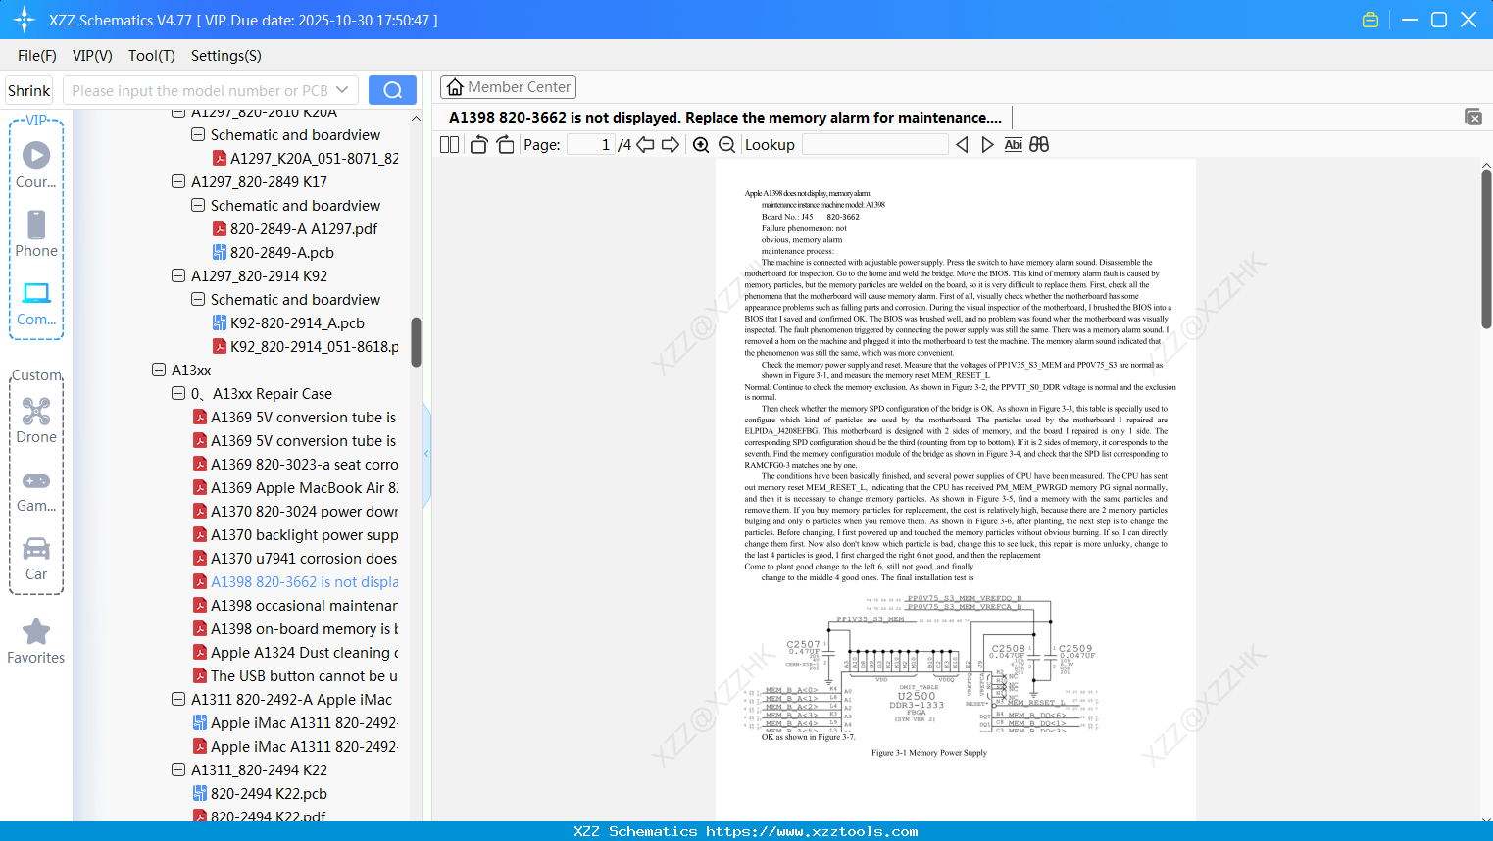Open the VIP(V) menu

[92, 56]
